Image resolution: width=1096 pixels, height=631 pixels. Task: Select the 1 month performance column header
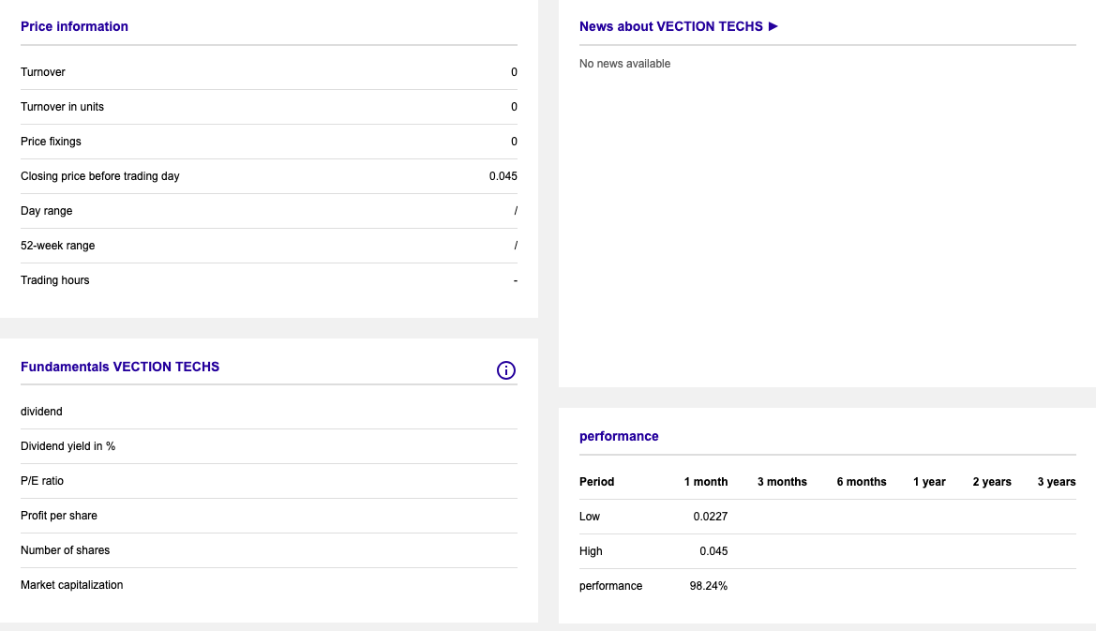pyautogui.click(x=705, y=482)
